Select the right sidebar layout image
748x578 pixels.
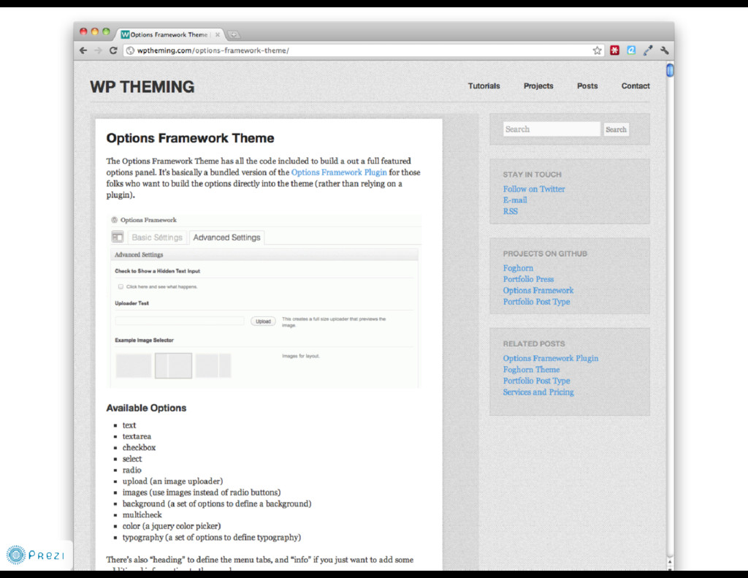coord(213,365)
